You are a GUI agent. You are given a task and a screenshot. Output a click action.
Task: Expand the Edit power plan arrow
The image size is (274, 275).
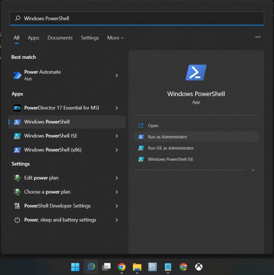pyautogui.click(x=117, y=178)
